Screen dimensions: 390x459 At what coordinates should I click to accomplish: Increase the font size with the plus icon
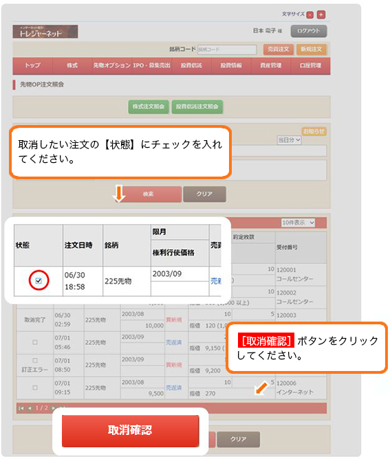tap(321, 14)
